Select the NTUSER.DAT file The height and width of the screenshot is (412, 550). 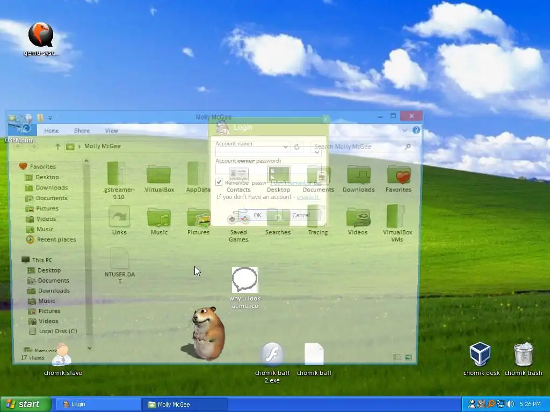pos(120,266)
